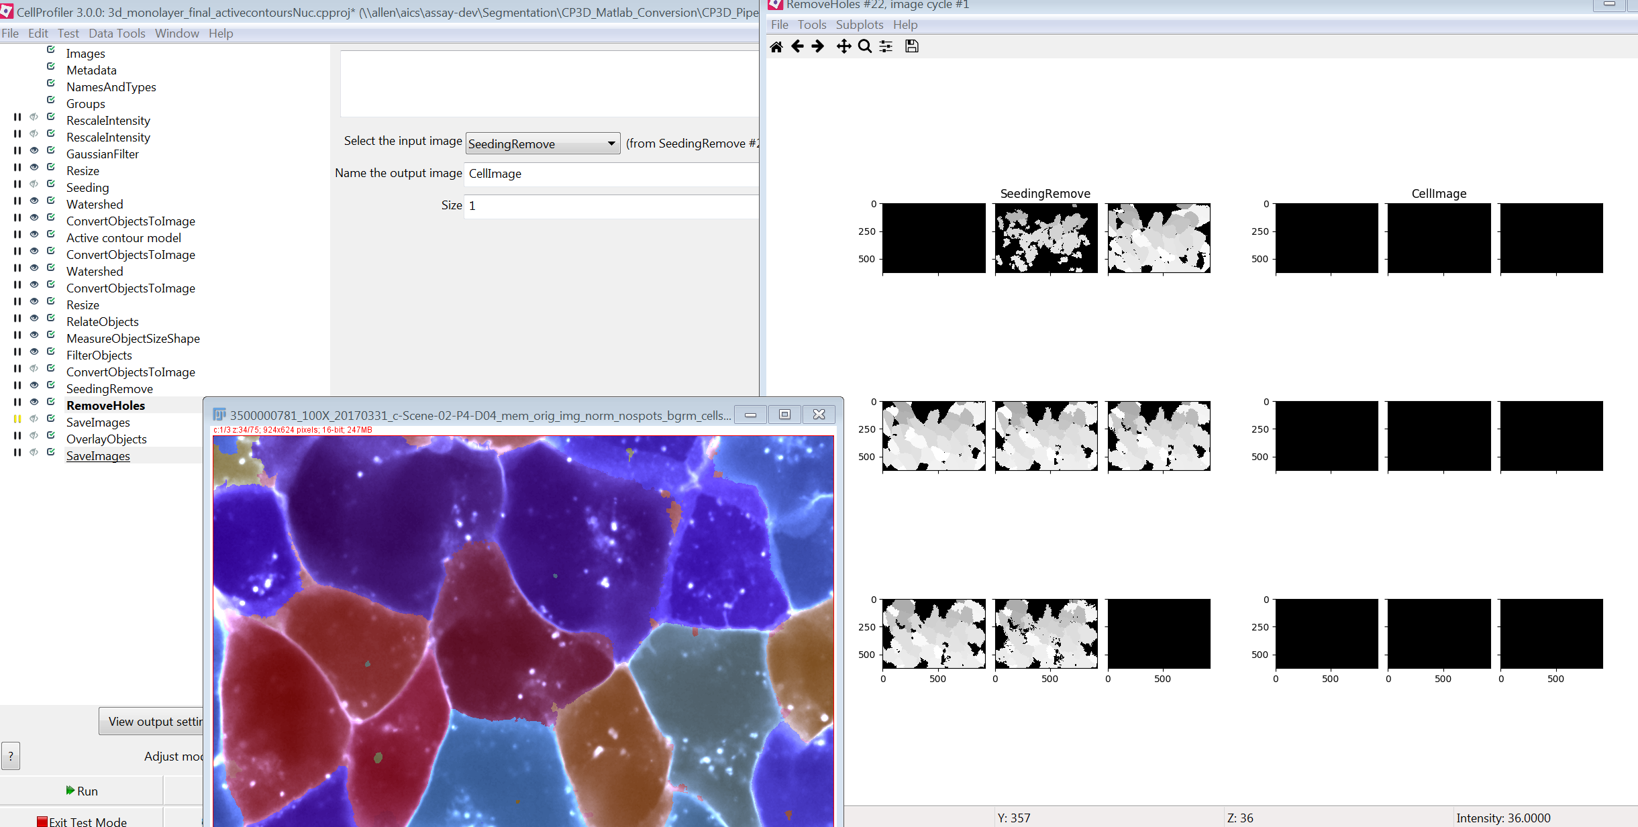Select the Pan tool in the figure toolbar
Image resolution: width=1638 pixels, height=827 pixels.
(x=843, y=46)
